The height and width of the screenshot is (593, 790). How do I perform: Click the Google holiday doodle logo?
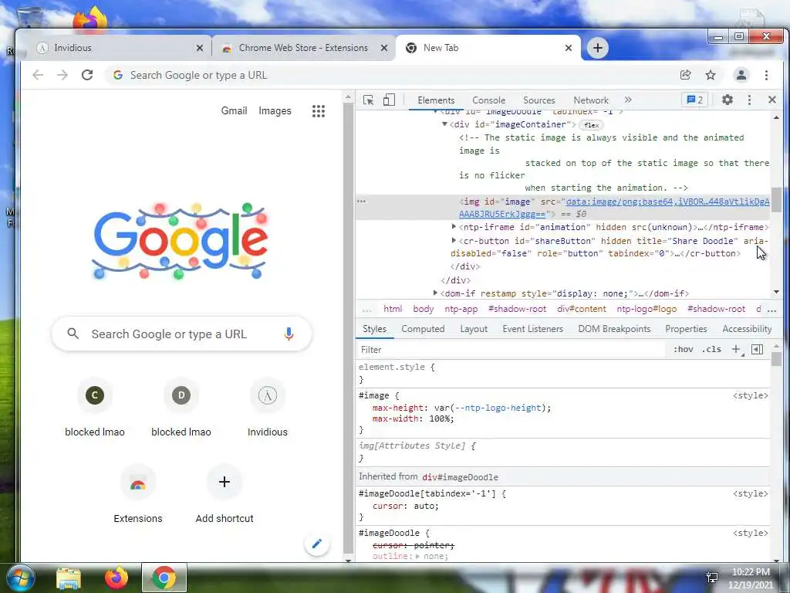(180, 241)
